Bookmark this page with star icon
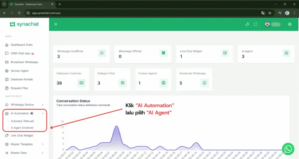This screenshot has width=299, height=159. 270,13
